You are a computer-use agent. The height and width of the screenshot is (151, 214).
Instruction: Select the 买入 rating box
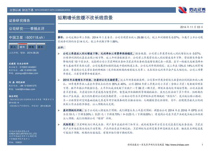13,47
